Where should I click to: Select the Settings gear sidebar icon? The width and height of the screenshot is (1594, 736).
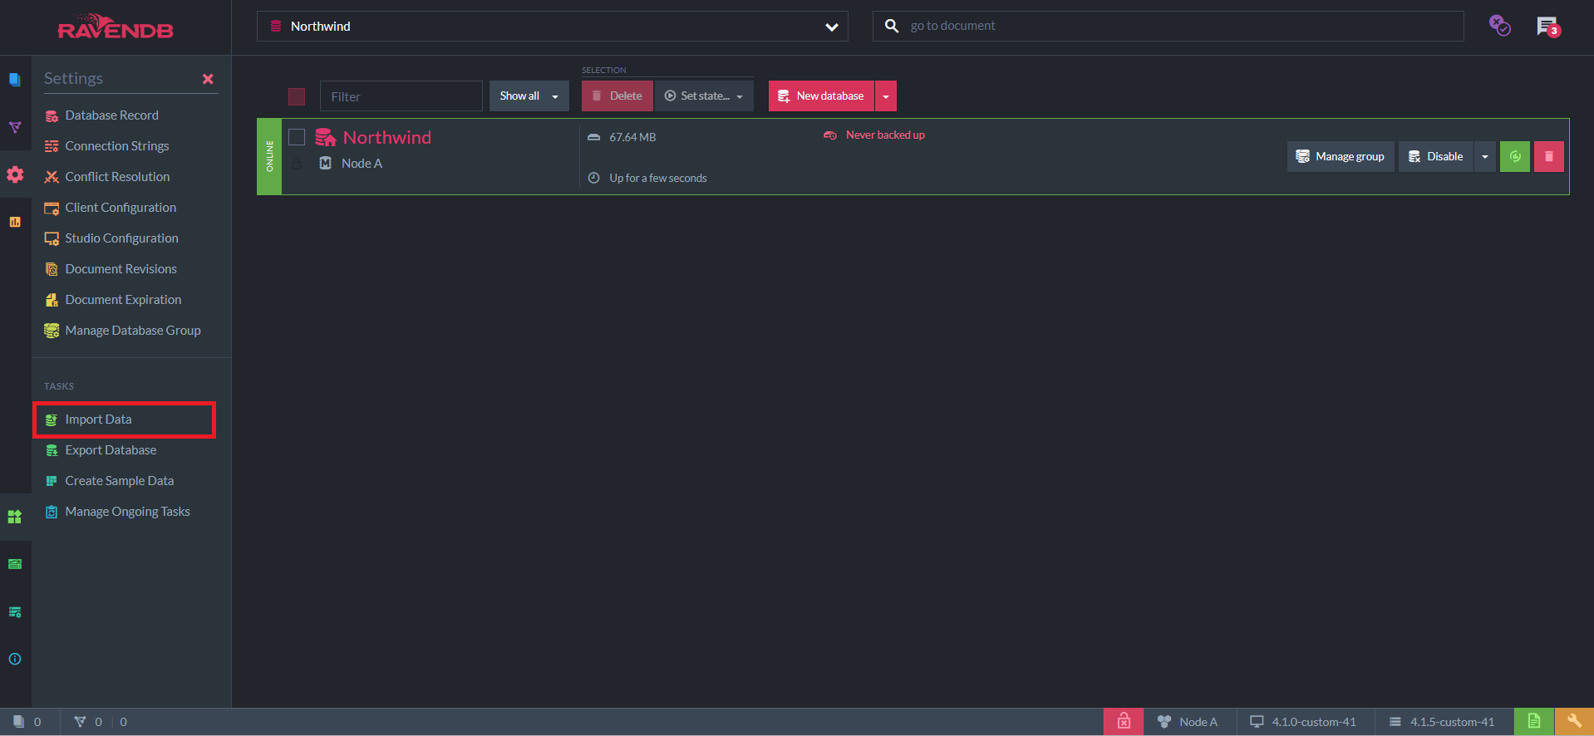15,174
